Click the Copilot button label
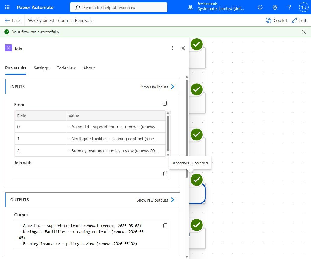The height and width of the screenshot is (259, 311). [280, 20]
